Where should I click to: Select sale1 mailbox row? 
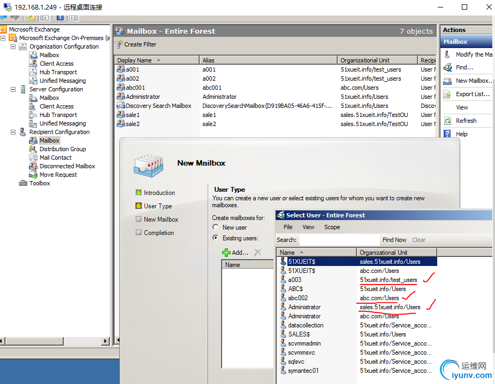[x=276, y=115]
